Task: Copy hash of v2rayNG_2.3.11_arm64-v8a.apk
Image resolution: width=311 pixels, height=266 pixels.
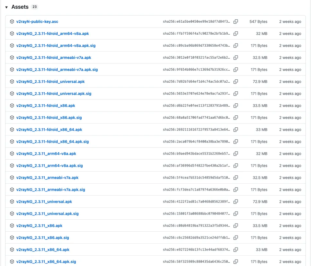Action: click(236, 154)
